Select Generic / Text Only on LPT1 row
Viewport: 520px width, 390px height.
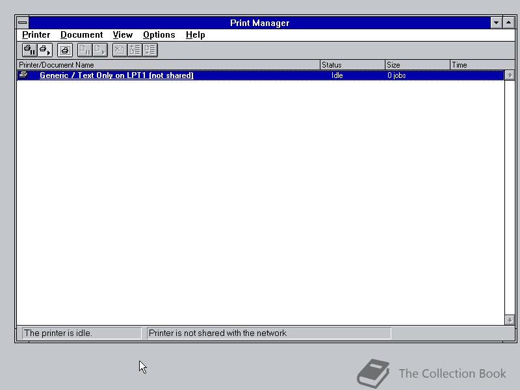pyautogui.click(x=261, y=75)
